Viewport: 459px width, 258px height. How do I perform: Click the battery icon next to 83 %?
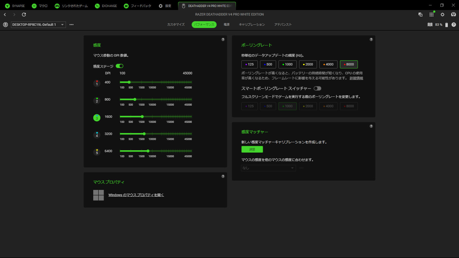447,25
